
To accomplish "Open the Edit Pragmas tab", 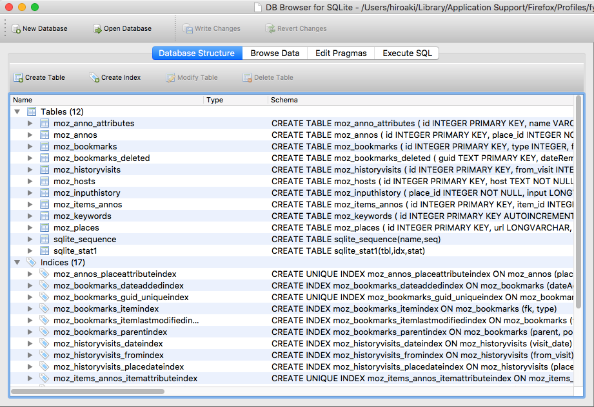I will [341, 53].
